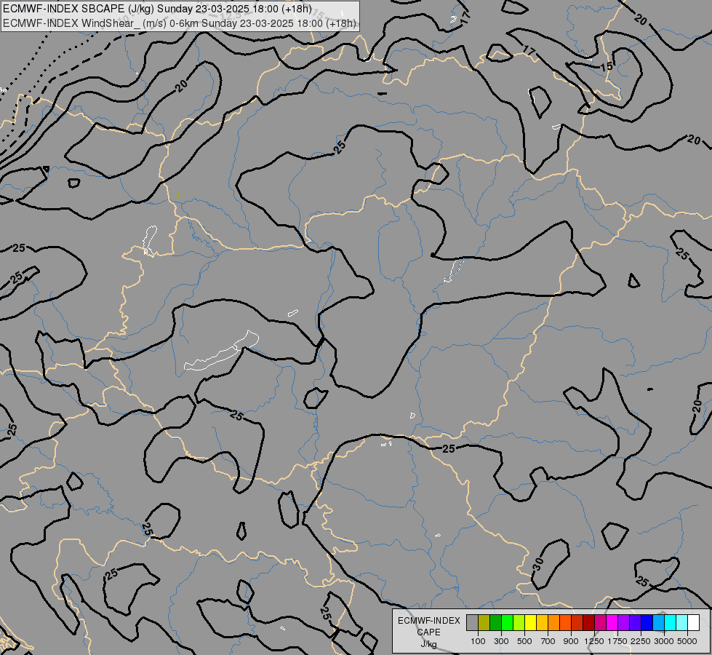Click the pure blue swatch after 2250
712x655 pixels.
pyautogui.click(x=647, y=622)
